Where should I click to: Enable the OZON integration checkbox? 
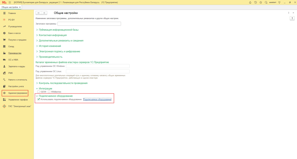pos(39,92)
